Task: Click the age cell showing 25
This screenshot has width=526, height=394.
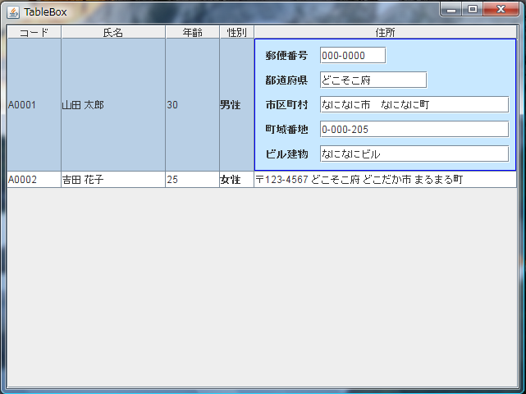Action: 192,180
